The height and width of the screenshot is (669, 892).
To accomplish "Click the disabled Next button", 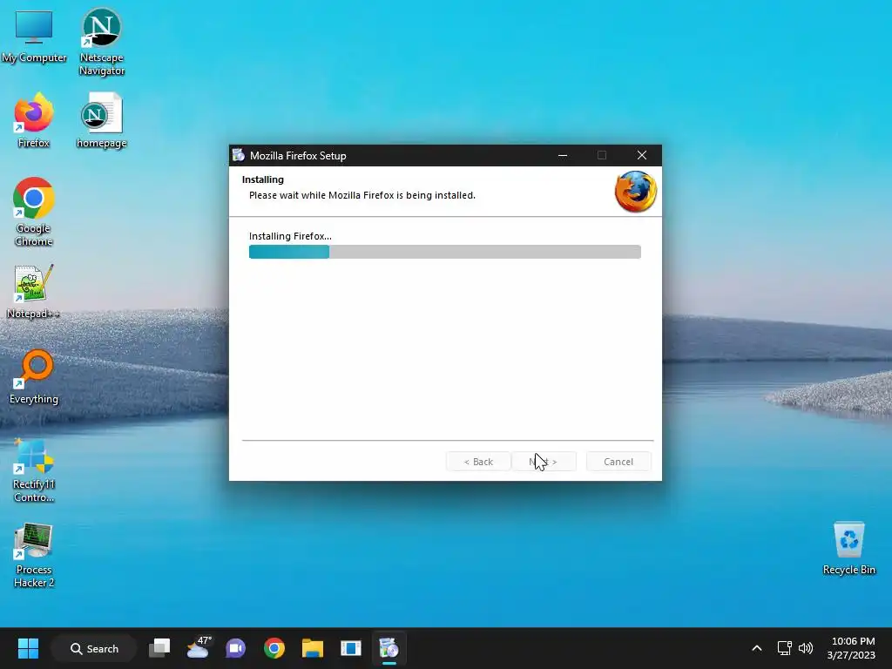I will click(544, 462).
